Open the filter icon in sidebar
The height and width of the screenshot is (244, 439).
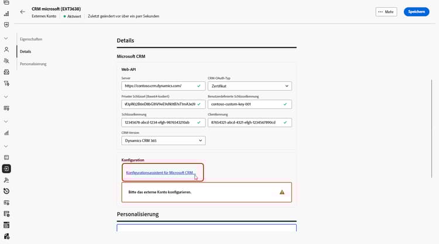pyautogui.click(x=6, y=84)
